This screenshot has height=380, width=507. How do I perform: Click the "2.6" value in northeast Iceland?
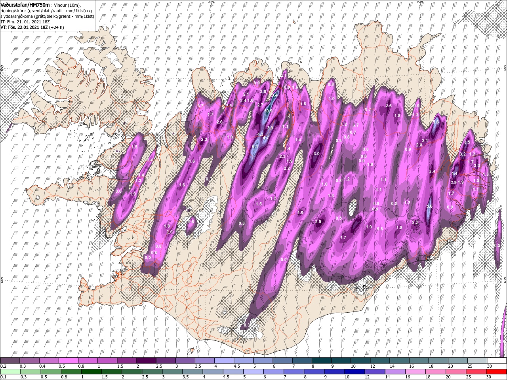pyautogui.click(x=389, y=106)
